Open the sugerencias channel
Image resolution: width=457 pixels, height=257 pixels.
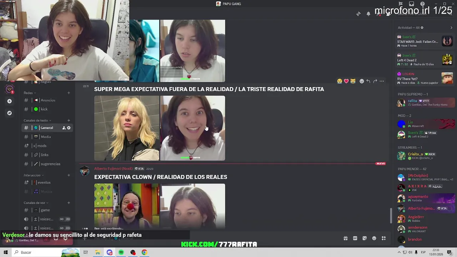[x=48, y=164]
